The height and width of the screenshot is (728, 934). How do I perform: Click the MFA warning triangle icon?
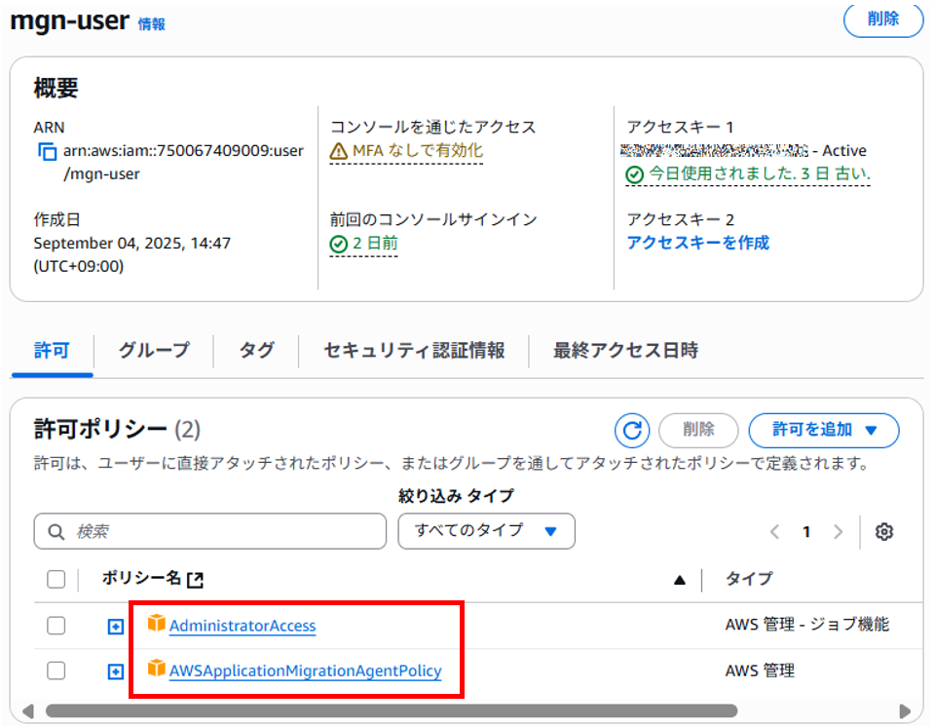338,151
